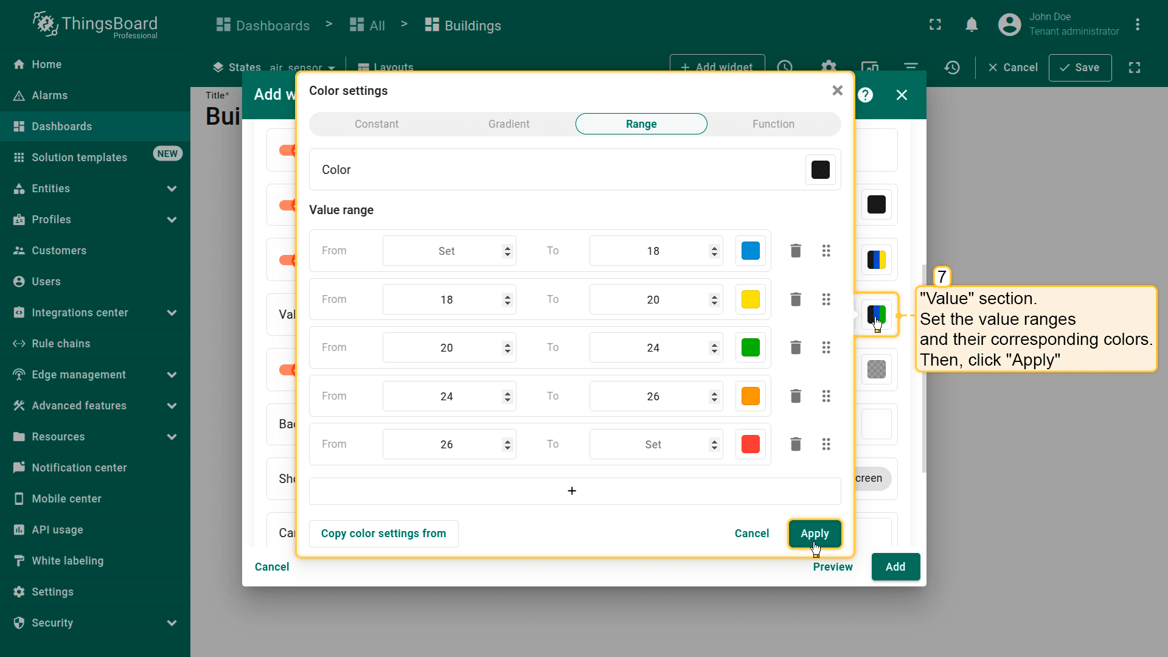Click drag handle of the 24 to 26 range
This screenshot has width=1168, height=657.
point(826,396)
